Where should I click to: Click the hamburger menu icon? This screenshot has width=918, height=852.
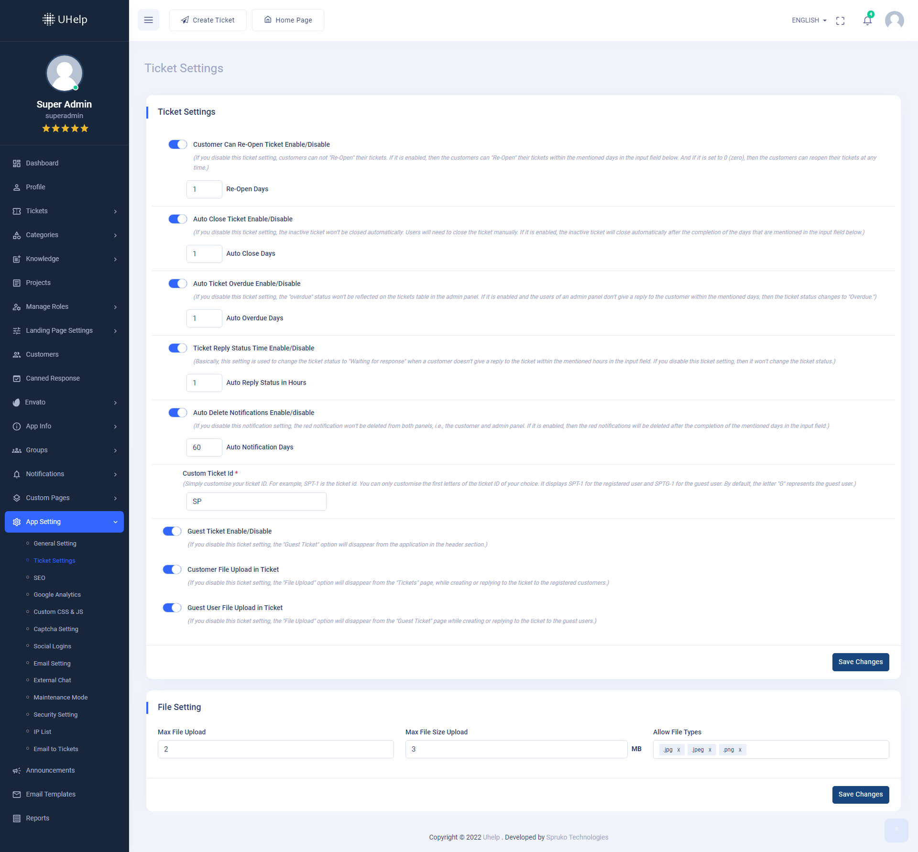[x=148, y=20]
